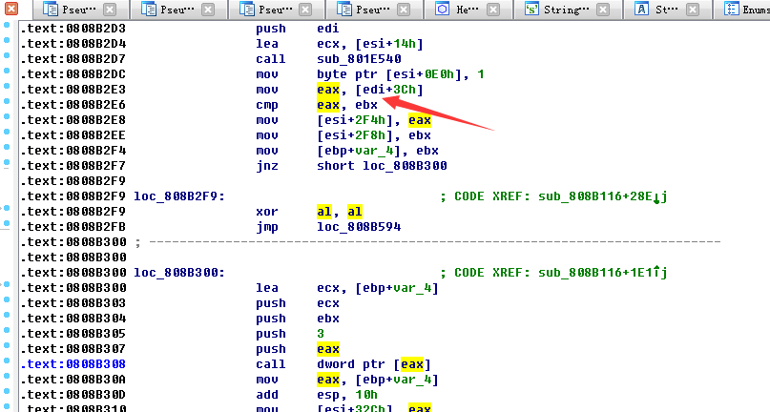The image size is (770, 412).
Task: Close the leftmost panel with red X icon
Action: (x=9, y=10)
